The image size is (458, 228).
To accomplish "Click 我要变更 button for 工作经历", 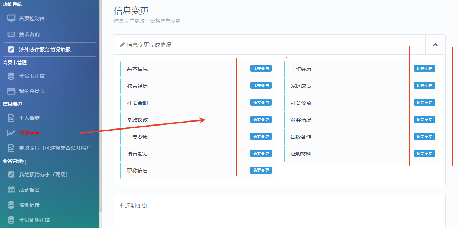I will [424, 69].
